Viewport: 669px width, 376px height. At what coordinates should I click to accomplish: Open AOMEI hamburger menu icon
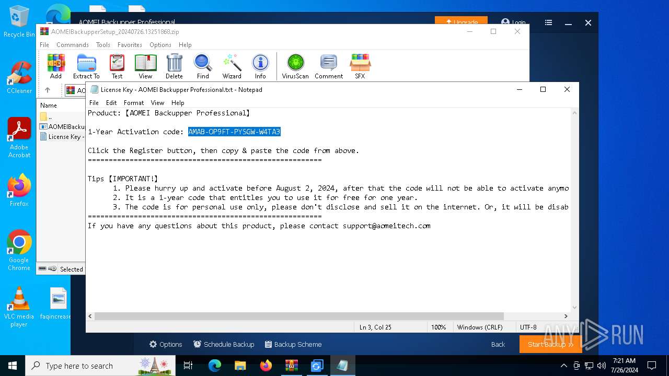(x=548, y=22)
